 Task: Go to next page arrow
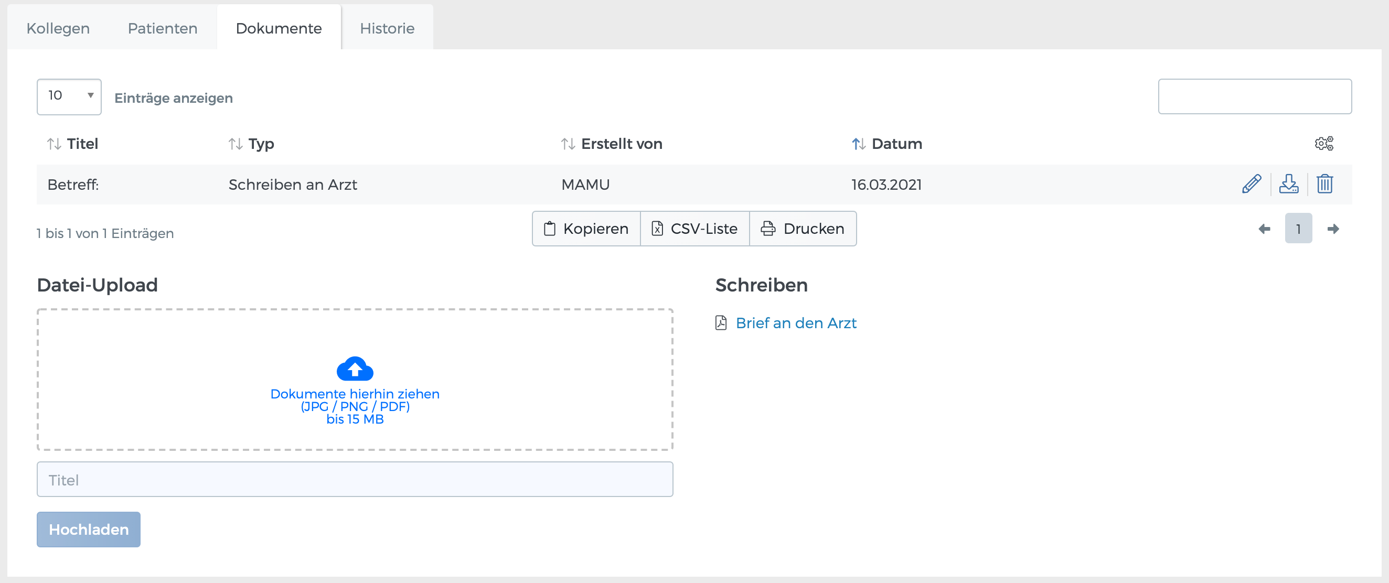pyautogui.click(x=1333, y=229)
